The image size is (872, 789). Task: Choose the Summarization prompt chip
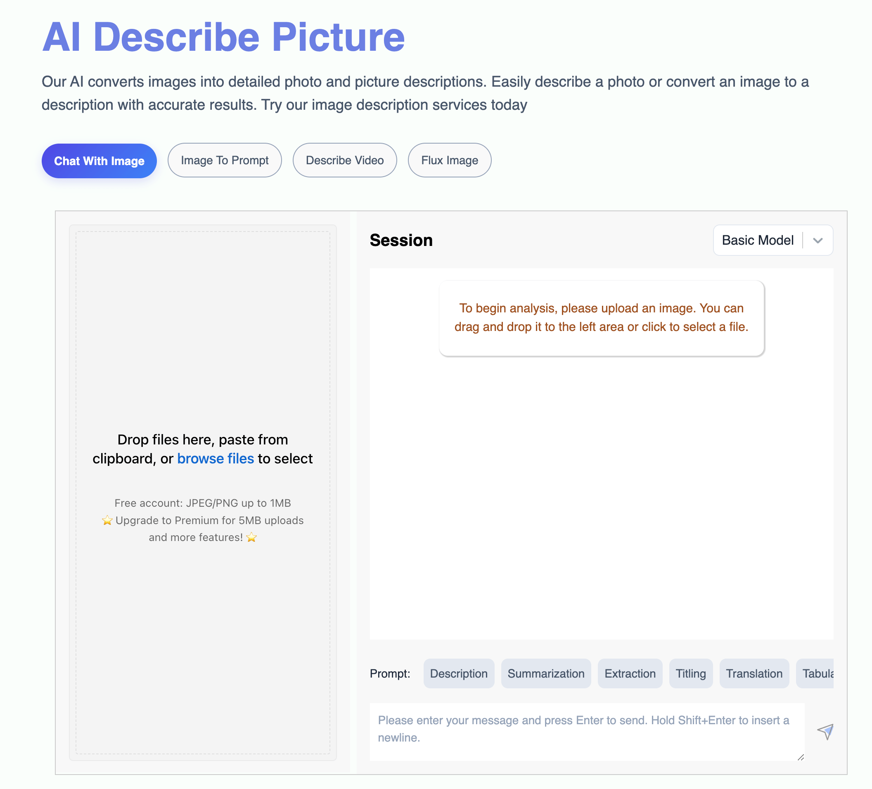[x=546, y=673]
